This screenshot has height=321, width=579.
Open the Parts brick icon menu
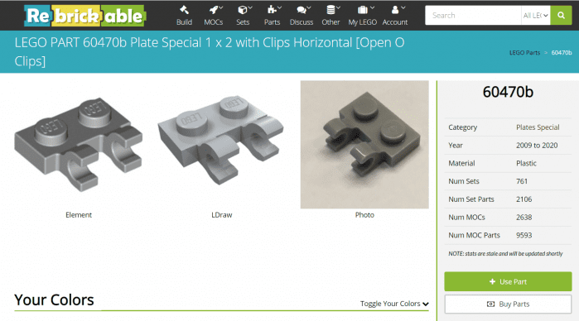[273, 16]
